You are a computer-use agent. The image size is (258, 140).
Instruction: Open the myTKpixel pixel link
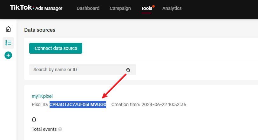click(42, 96)
